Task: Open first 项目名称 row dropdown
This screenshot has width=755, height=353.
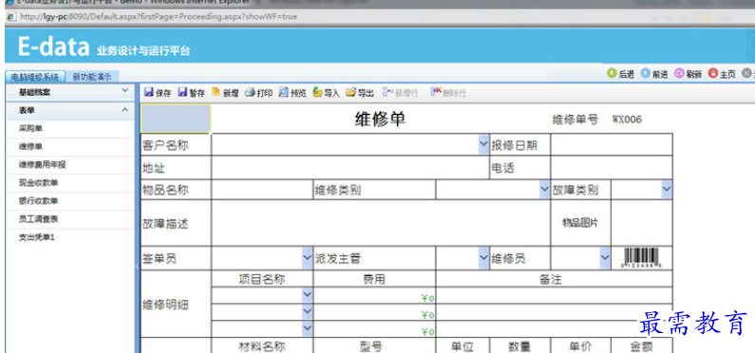Action: pos(307,295)
